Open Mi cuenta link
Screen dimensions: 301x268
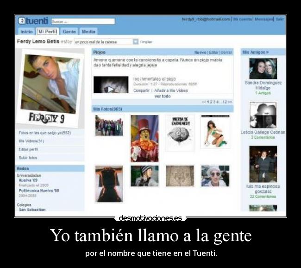click(243, 19)
